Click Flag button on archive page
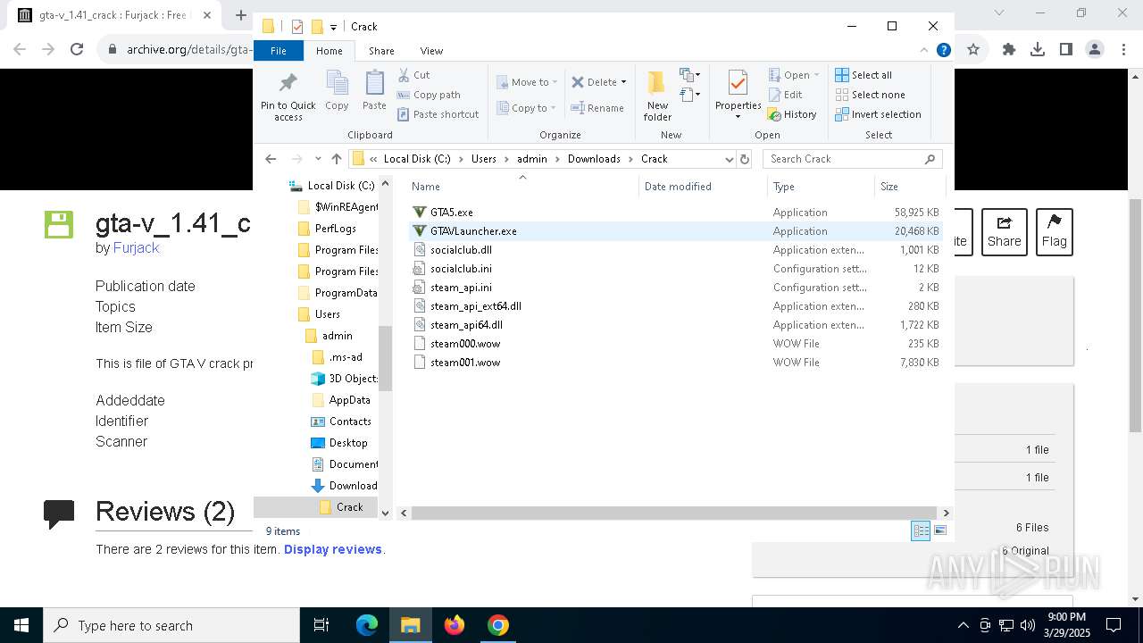Screen dimensions: 1143x643 click(1054, 231)
